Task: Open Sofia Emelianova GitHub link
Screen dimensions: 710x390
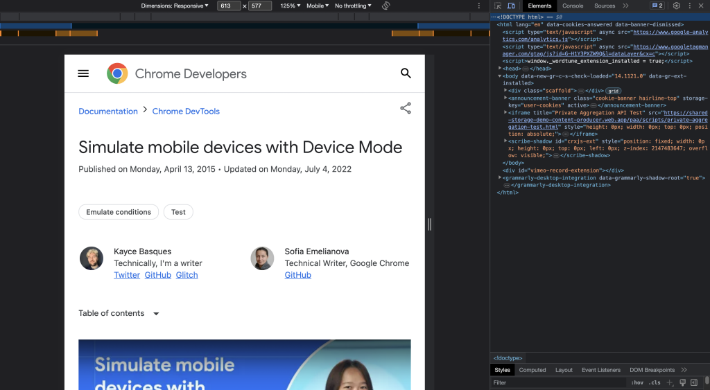Action: pyautogui.click(x=298, y=275)
